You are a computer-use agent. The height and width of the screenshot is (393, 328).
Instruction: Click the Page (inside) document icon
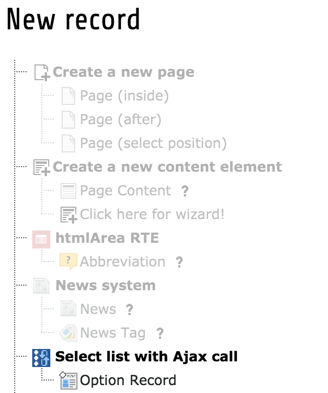pos(68,96)
